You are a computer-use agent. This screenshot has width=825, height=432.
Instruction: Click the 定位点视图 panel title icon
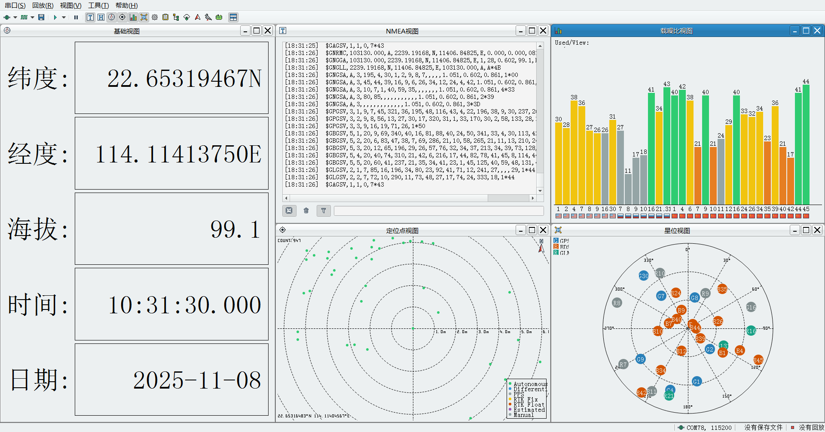[282, 230]
